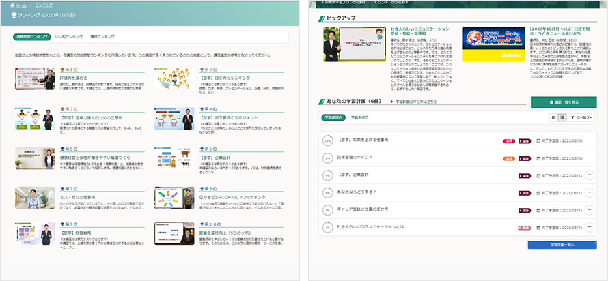Select the 視聴時間ランキング tab
Viewport: 608px width, 281px height.
(32, 37)
